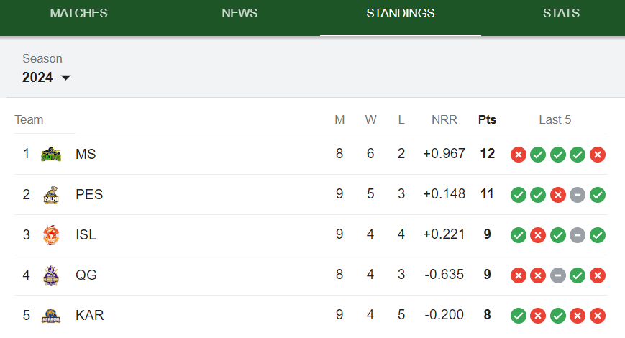Viewport: 625px width, 338px height.
Task: Click PES's grey no-result icon
Action: coord(578,195)
